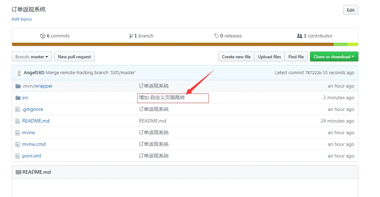Click the mvnw file icon
This screenshot has width=380, height=197.
coord(17,133)
